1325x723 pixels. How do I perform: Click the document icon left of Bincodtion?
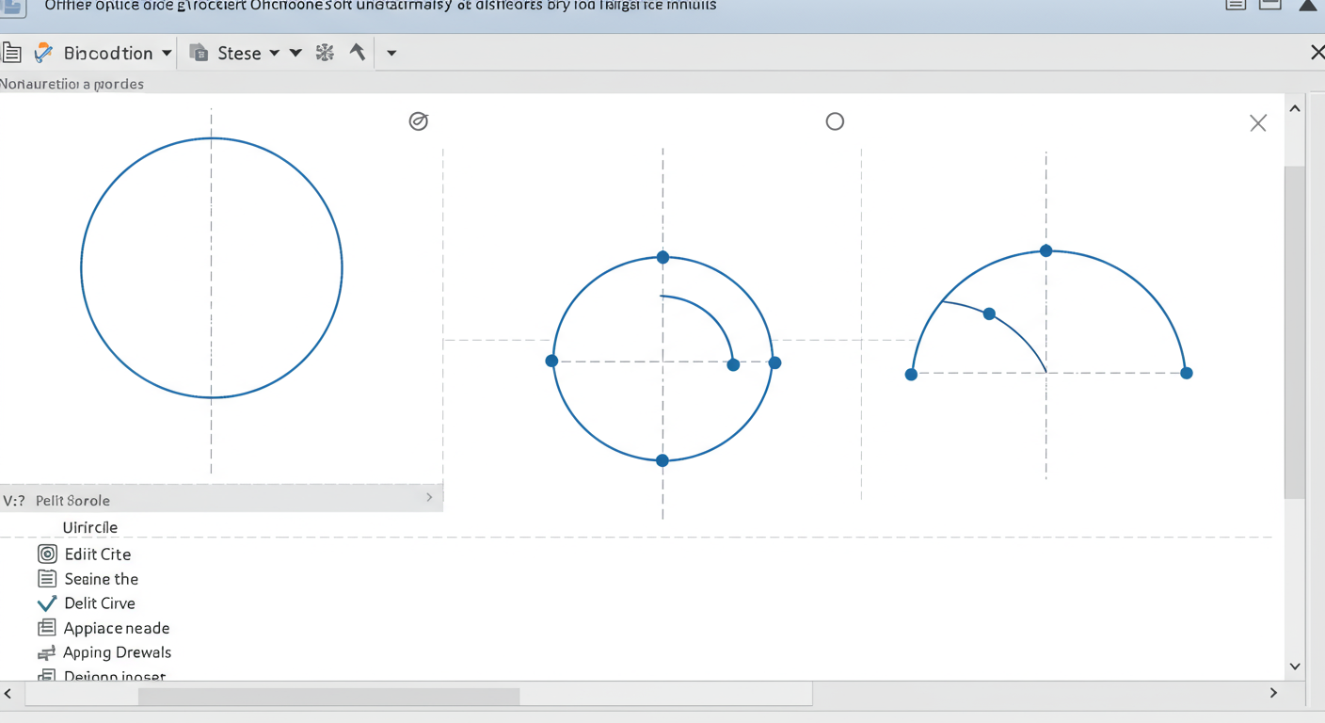tap(11, 53)
